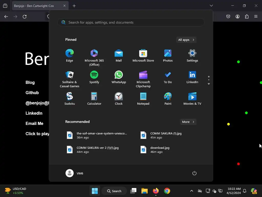Go back in Firefox
The width and height of the screenshot is (262, 197).
(6, 16)
